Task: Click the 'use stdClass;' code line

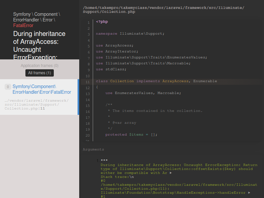Action: 111,69
